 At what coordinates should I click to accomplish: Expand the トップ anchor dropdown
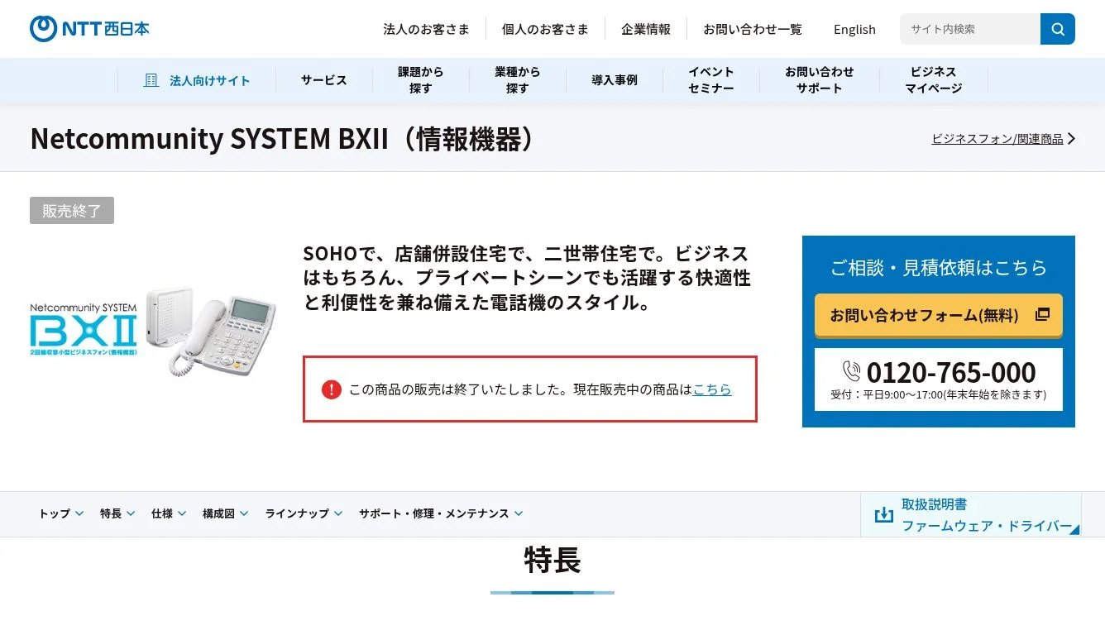pos(61,513)
